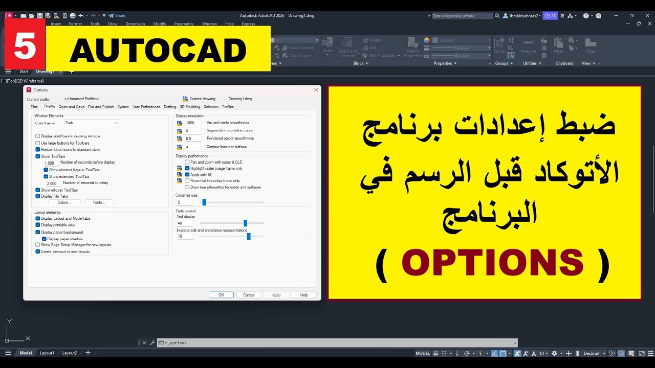Click the In-place edit fade slider handle
Image resolution: width=655 pixels, height=368 pixels.
[x=249, y=236]
